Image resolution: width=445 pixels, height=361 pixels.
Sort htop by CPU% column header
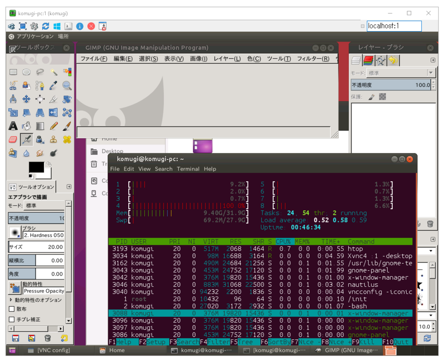pyautogui.click(x=283, y=242)
